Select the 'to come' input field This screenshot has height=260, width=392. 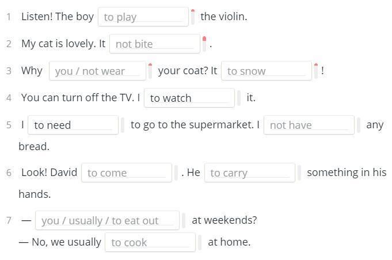(126, 173)
